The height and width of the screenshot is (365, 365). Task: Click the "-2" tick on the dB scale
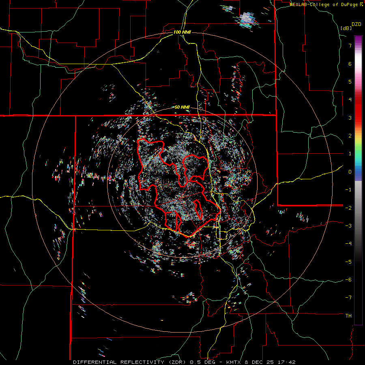coord(348,208)
